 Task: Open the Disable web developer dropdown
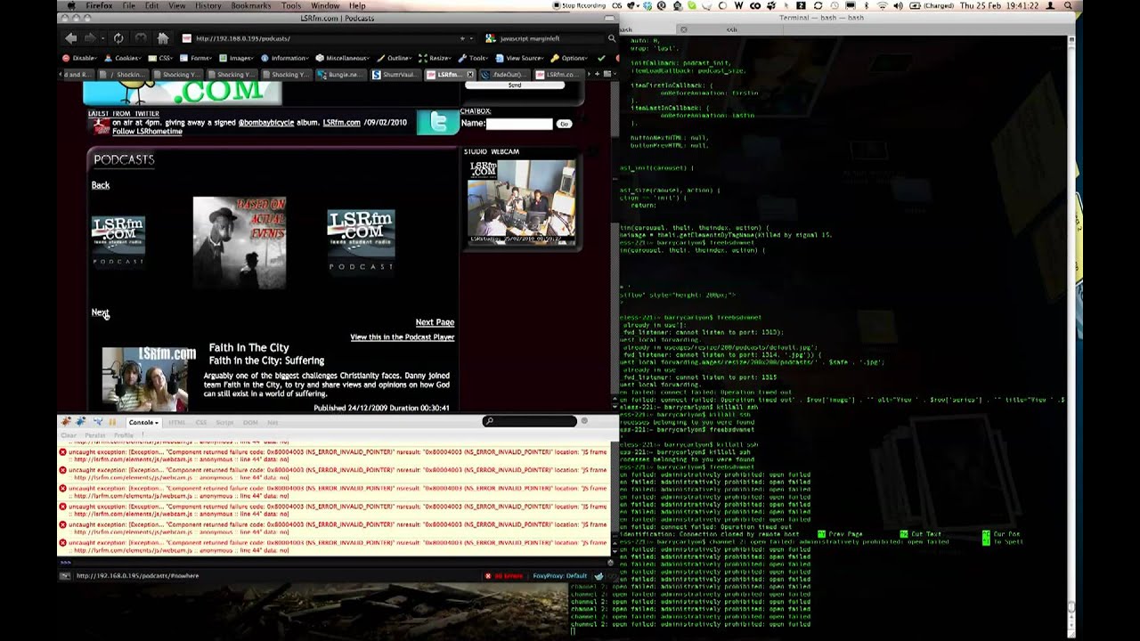[x=81, y=58]
